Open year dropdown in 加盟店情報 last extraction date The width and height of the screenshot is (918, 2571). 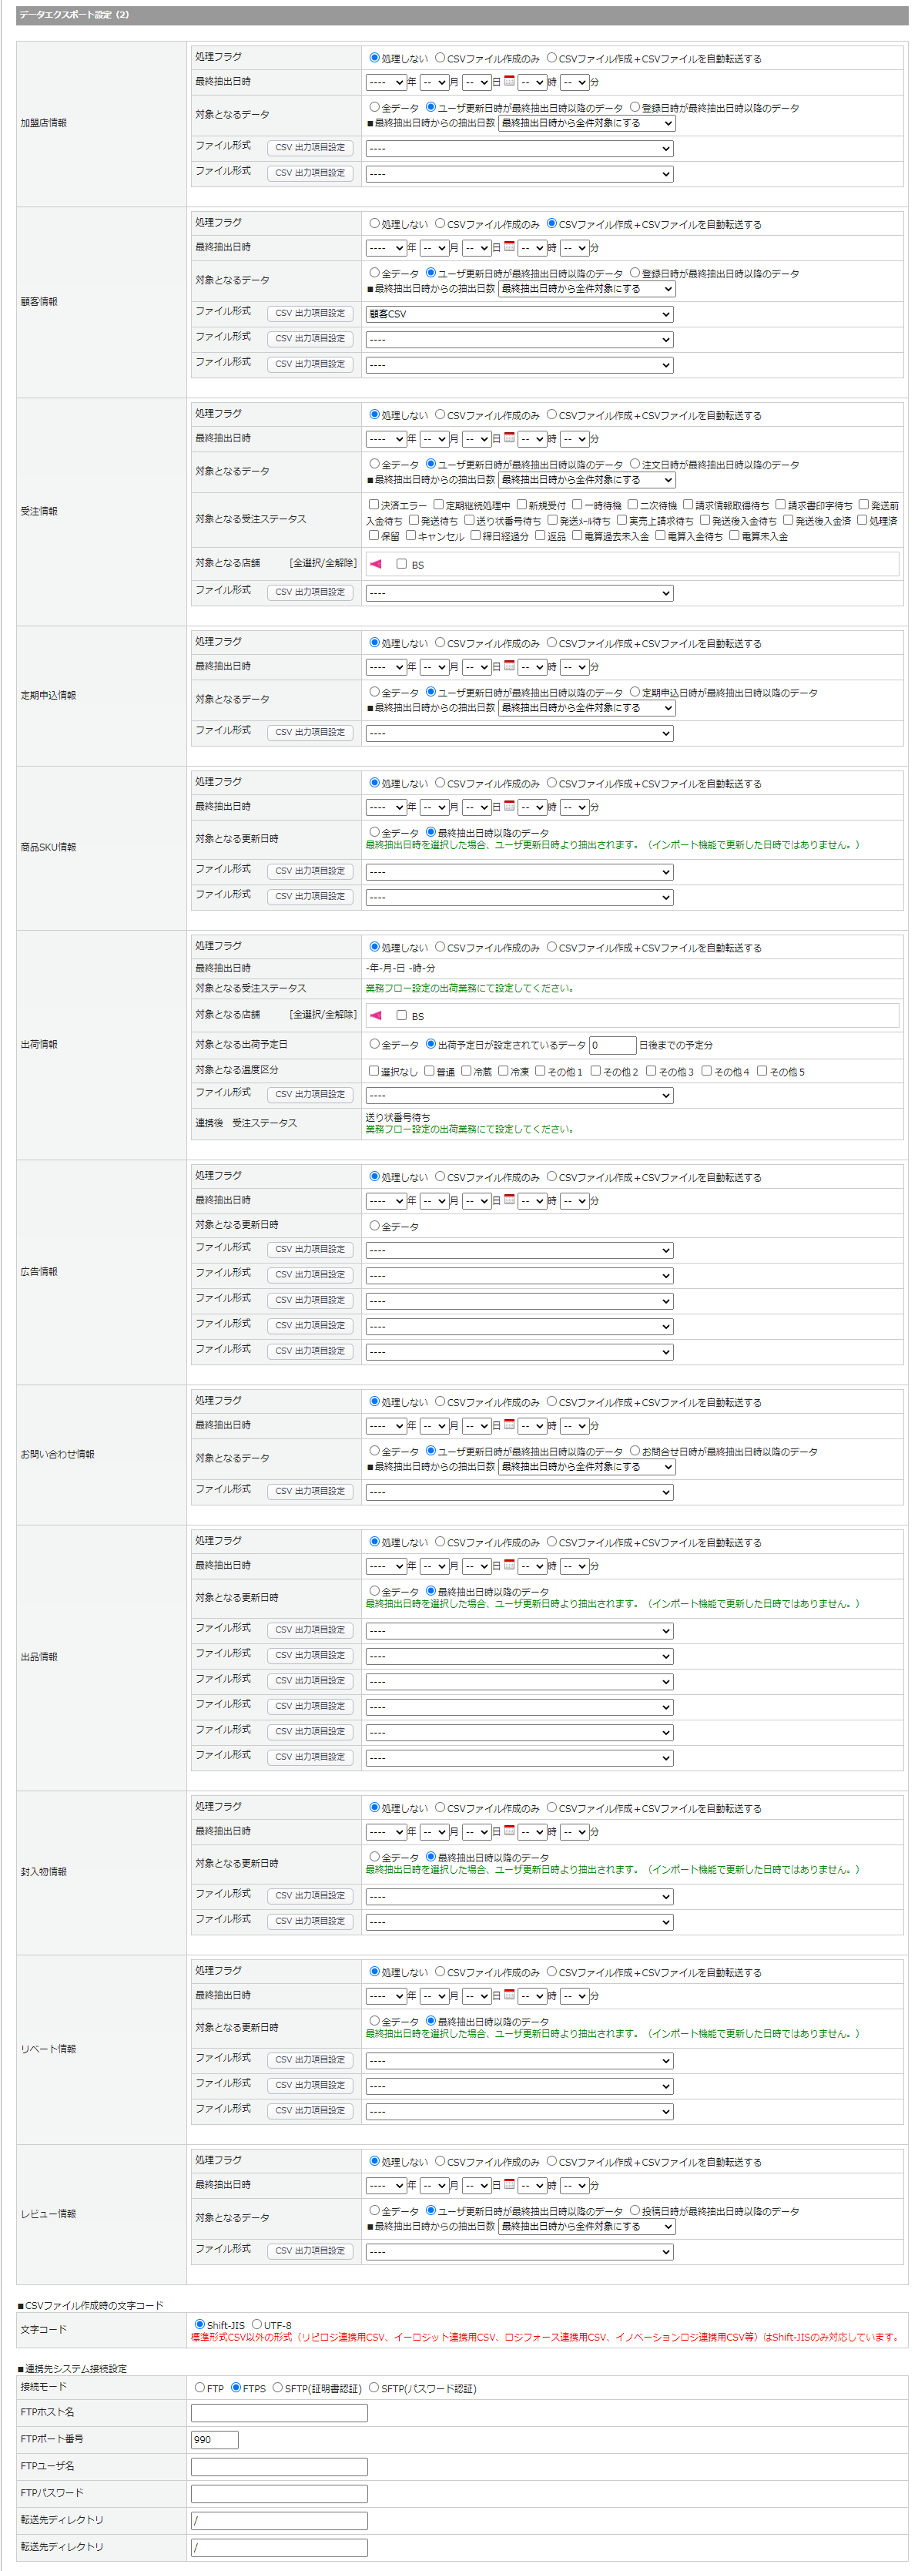tap(385, 83)
